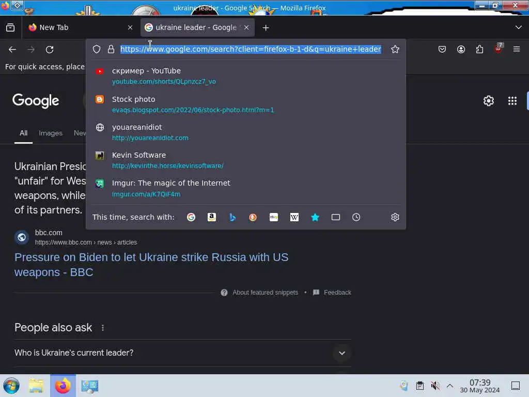Click inside the selected address bar URL
Viewport: 529px width, 397px height.
(x=251, y=49)
